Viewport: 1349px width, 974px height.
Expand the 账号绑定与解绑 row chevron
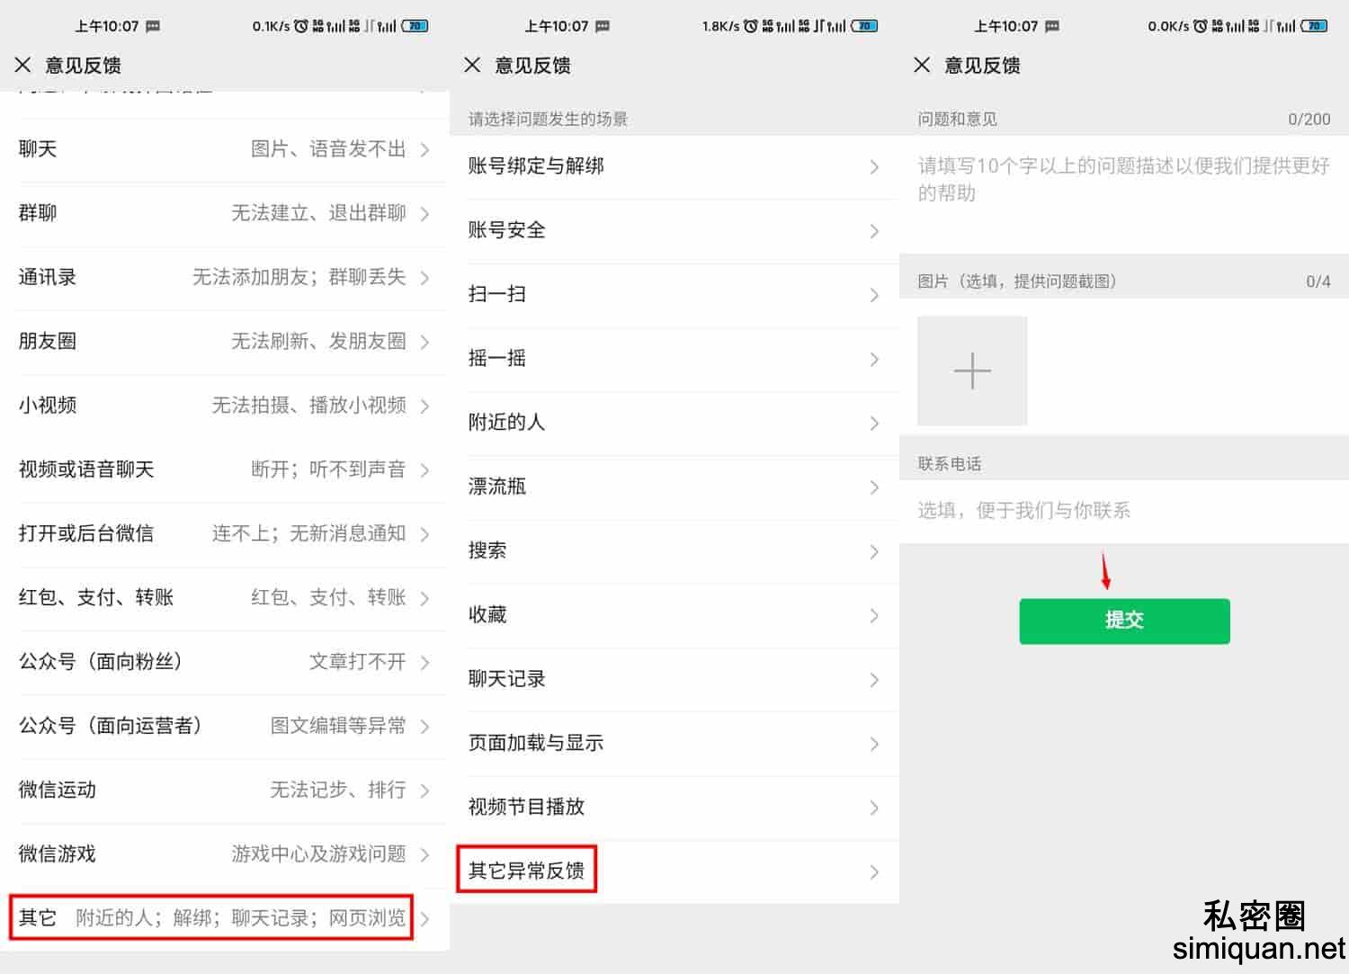pos(874,166)
